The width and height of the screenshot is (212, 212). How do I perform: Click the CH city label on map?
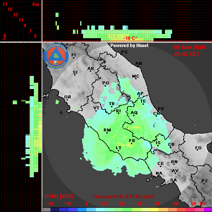[156, 114]
